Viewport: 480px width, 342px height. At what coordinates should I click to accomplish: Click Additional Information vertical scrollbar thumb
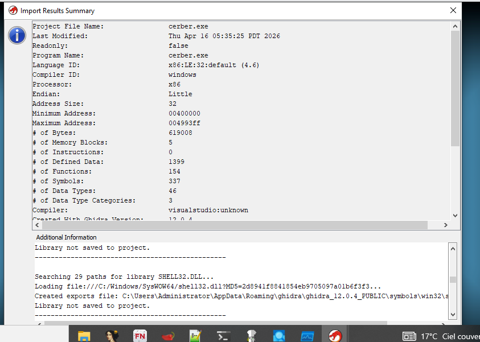tap(453, 279)
